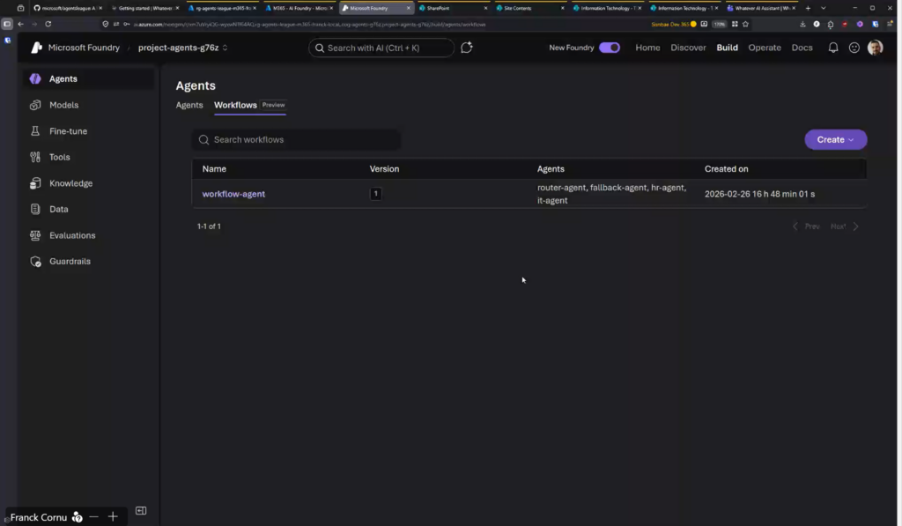Click the Agents column header in the table
The width and height of the screenshot is (902, 526).
click(551, 169)
